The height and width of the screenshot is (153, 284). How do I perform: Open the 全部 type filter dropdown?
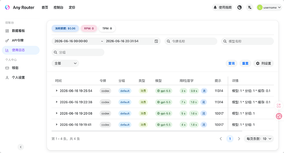(x=65, y=64)
